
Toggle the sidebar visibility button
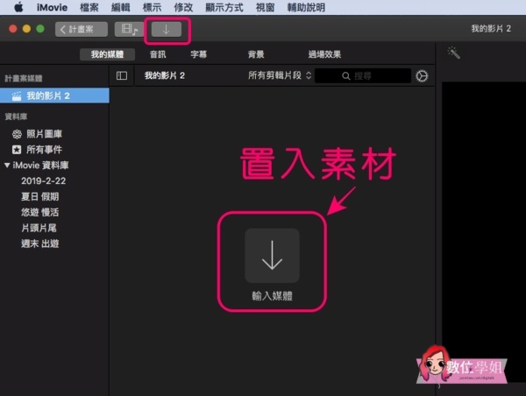[x=122, y=76]
